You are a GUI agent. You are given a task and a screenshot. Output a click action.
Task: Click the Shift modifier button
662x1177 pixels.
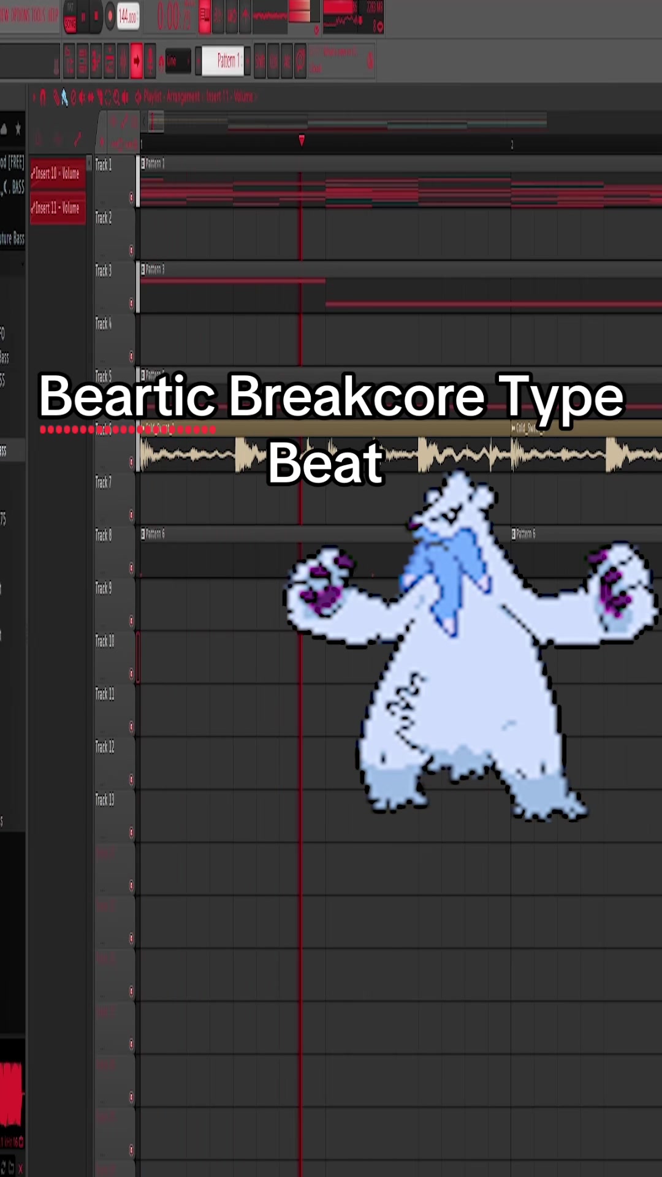pyautogui.click(x=260, y=61)
